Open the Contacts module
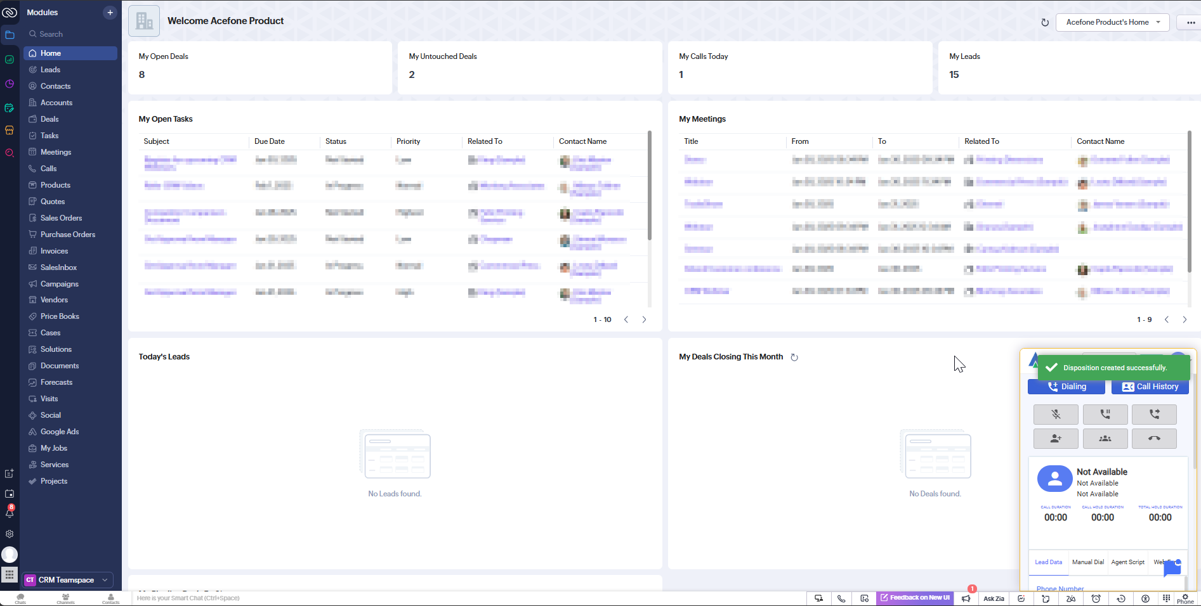This screenshot has width=1201, height=606. (x=70, y=86)
